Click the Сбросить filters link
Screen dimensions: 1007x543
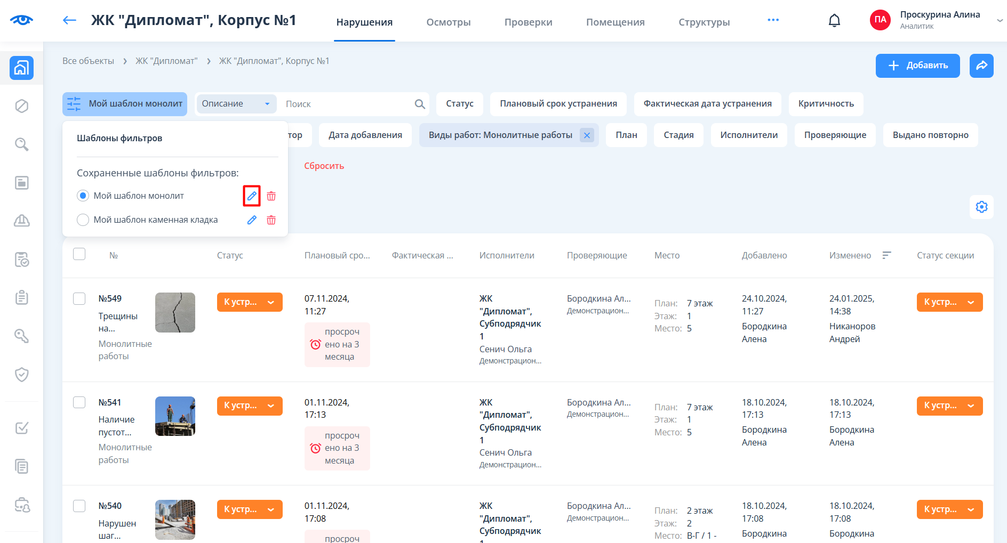pos(324,166)
